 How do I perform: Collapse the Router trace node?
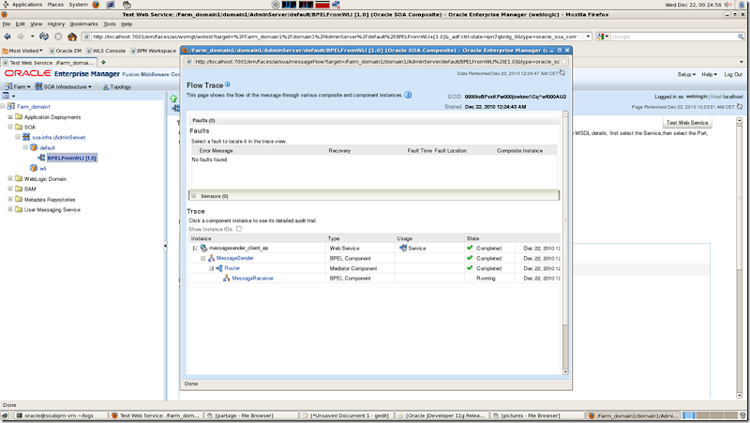211,268
